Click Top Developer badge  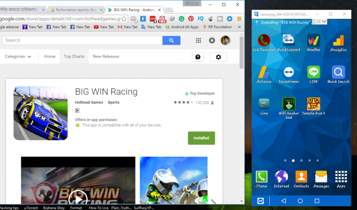(200, 94)
